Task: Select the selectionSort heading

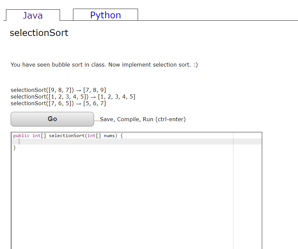Action: pyautogui.click(x=39, y=33)
